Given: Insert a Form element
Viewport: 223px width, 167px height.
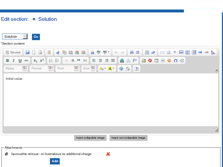Looking at the screenshot, I should 162,52.
